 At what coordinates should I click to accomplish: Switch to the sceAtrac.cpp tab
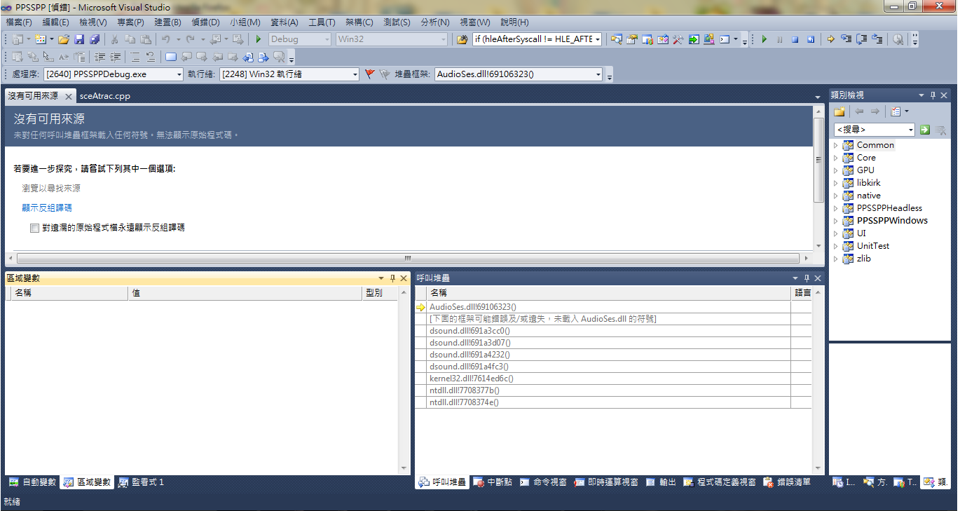pos(105,96)
